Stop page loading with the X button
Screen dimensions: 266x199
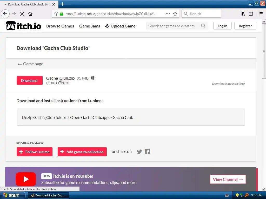(x=22, y=14)
